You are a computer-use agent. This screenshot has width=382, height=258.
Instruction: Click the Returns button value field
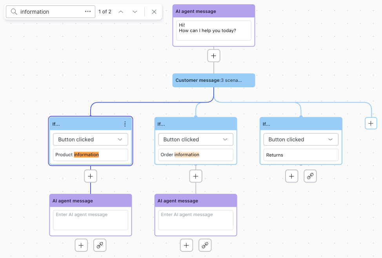pyautogui.click(x=301, y=155)
